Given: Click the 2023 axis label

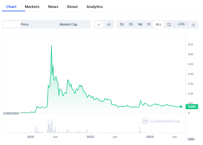Looking at the screenshot, I should coord(150,137).
